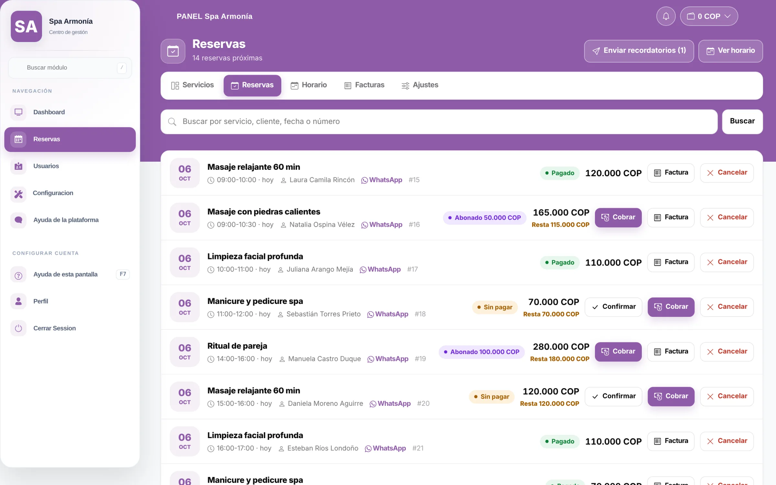Focus the reservation search field
This screenshot has width=776, height=485.
pyautogui.click(x=439, y=122)
